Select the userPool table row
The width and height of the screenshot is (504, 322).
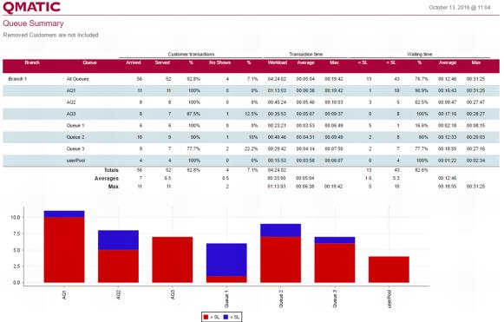click(x=251, y=161)
